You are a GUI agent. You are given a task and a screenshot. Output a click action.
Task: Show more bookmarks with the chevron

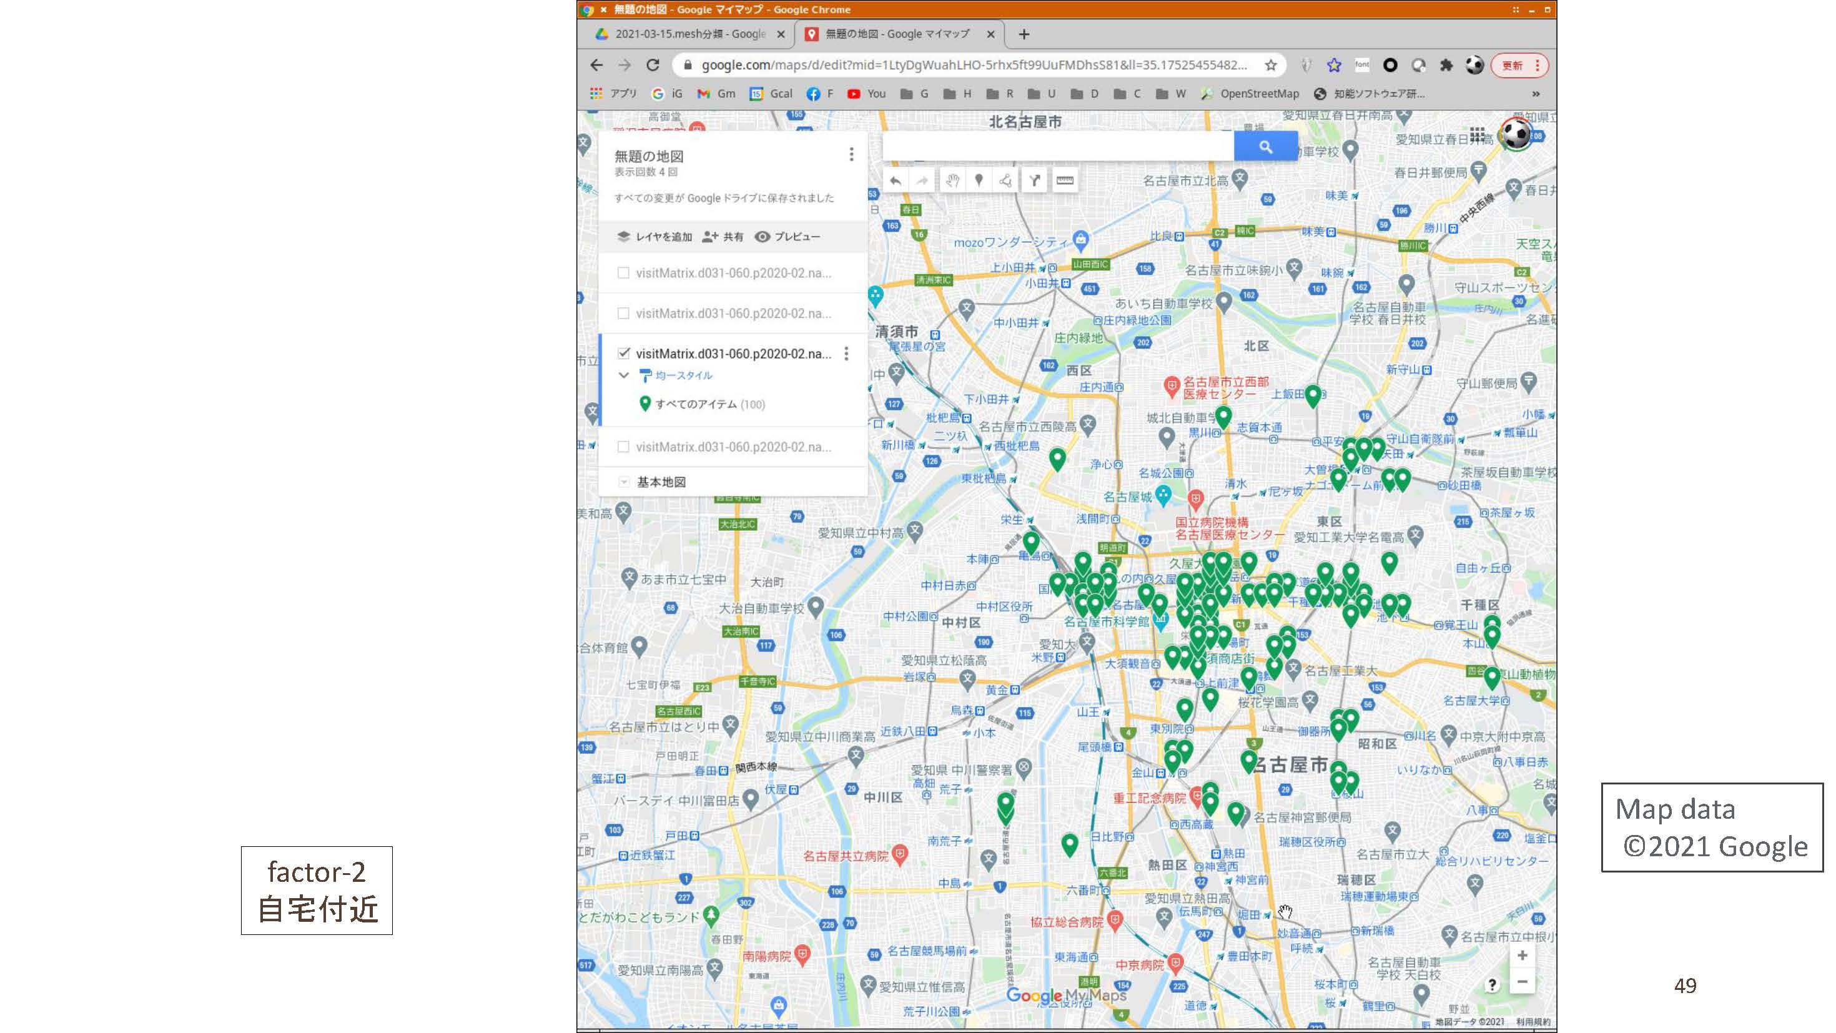click(x=1535, y=94)
